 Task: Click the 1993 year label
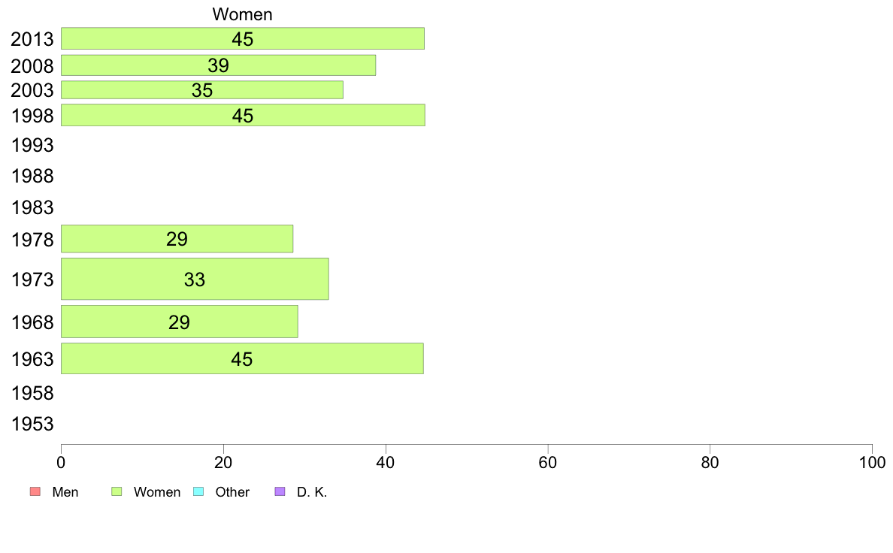[x=32, y=145]
